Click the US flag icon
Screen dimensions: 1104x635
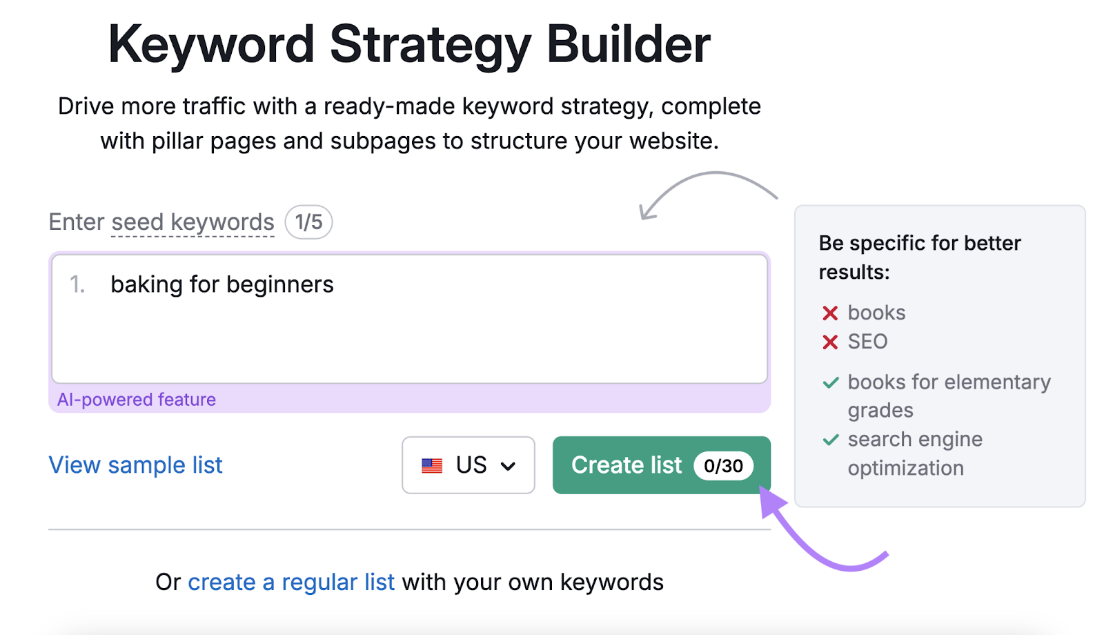pyautogui.click(x=433, y=465)
